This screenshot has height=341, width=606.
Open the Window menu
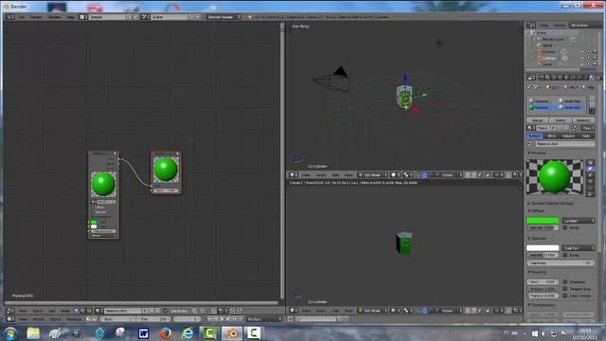(x=54, y=17)
